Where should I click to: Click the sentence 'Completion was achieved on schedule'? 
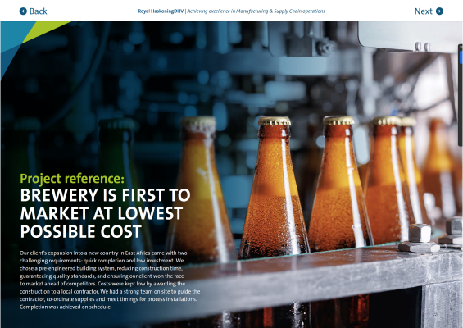tap(66, 307)
